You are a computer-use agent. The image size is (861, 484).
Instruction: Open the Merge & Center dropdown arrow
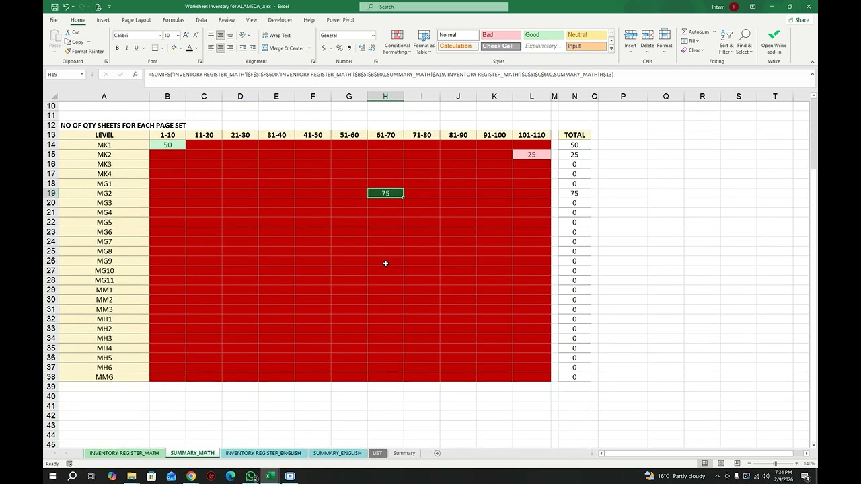point(309,48)
